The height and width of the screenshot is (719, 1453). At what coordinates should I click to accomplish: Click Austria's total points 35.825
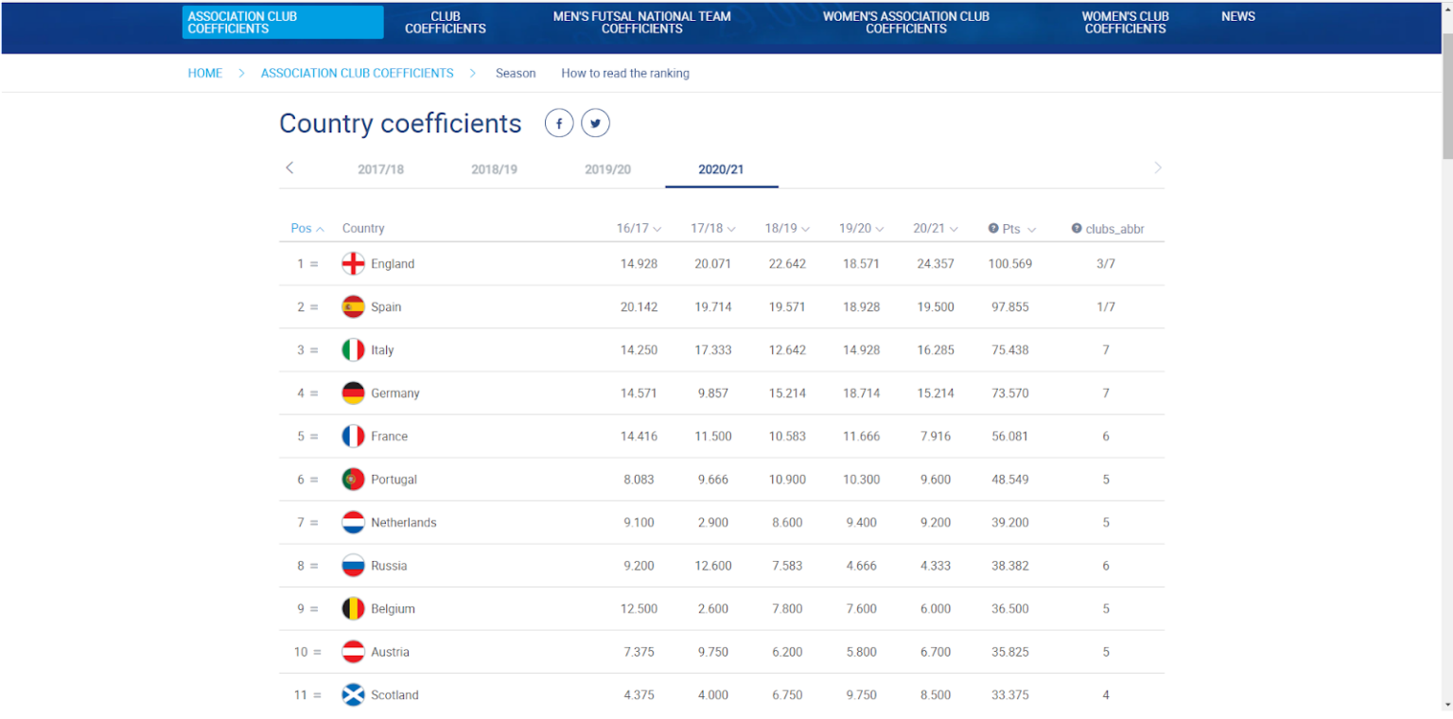[1010, 652]
